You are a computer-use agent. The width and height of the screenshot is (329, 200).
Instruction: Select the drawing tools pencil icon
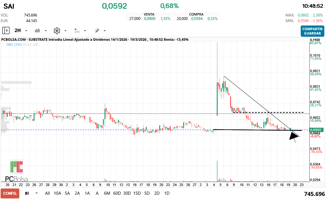click(97, 30)
